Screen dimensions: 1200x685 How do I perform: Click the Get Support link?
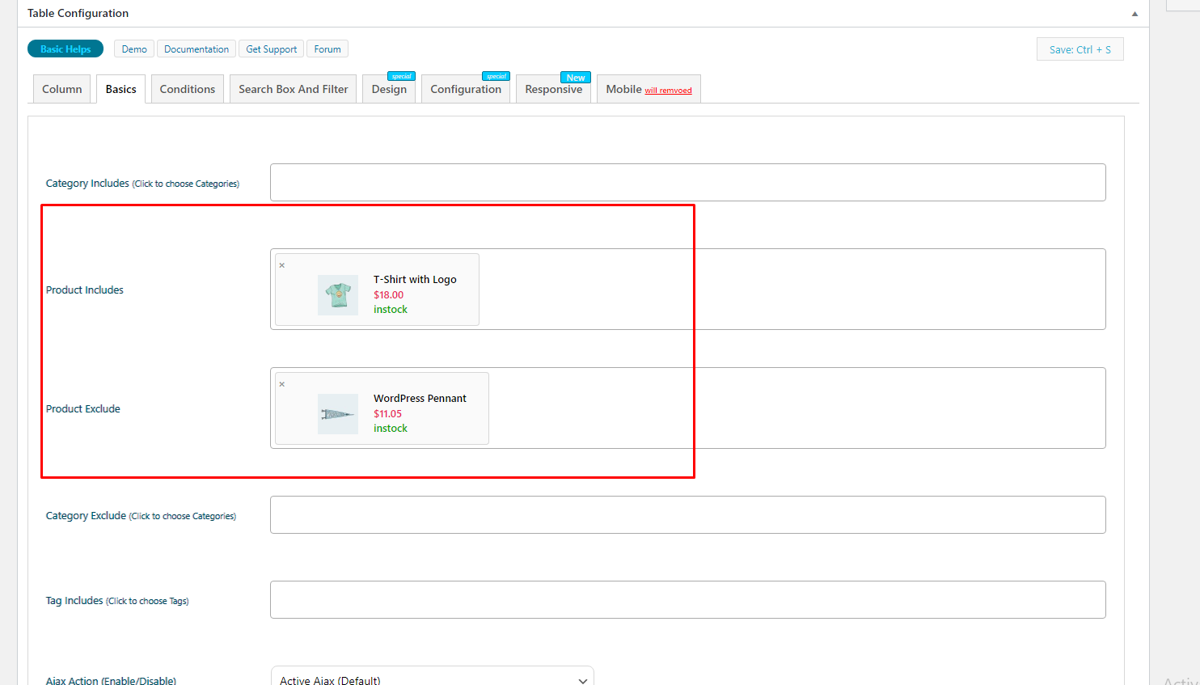pyautogui.click(x=272, y=49)
